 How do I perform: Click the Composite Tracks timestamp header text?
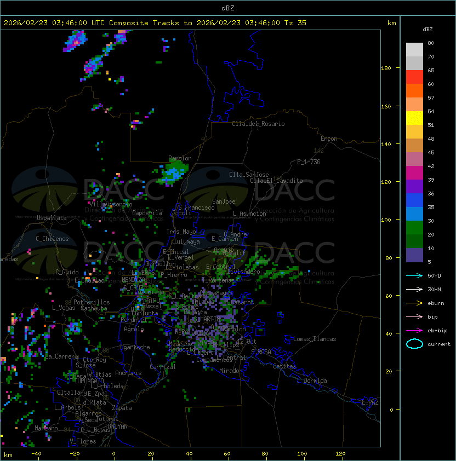(155, 23)
